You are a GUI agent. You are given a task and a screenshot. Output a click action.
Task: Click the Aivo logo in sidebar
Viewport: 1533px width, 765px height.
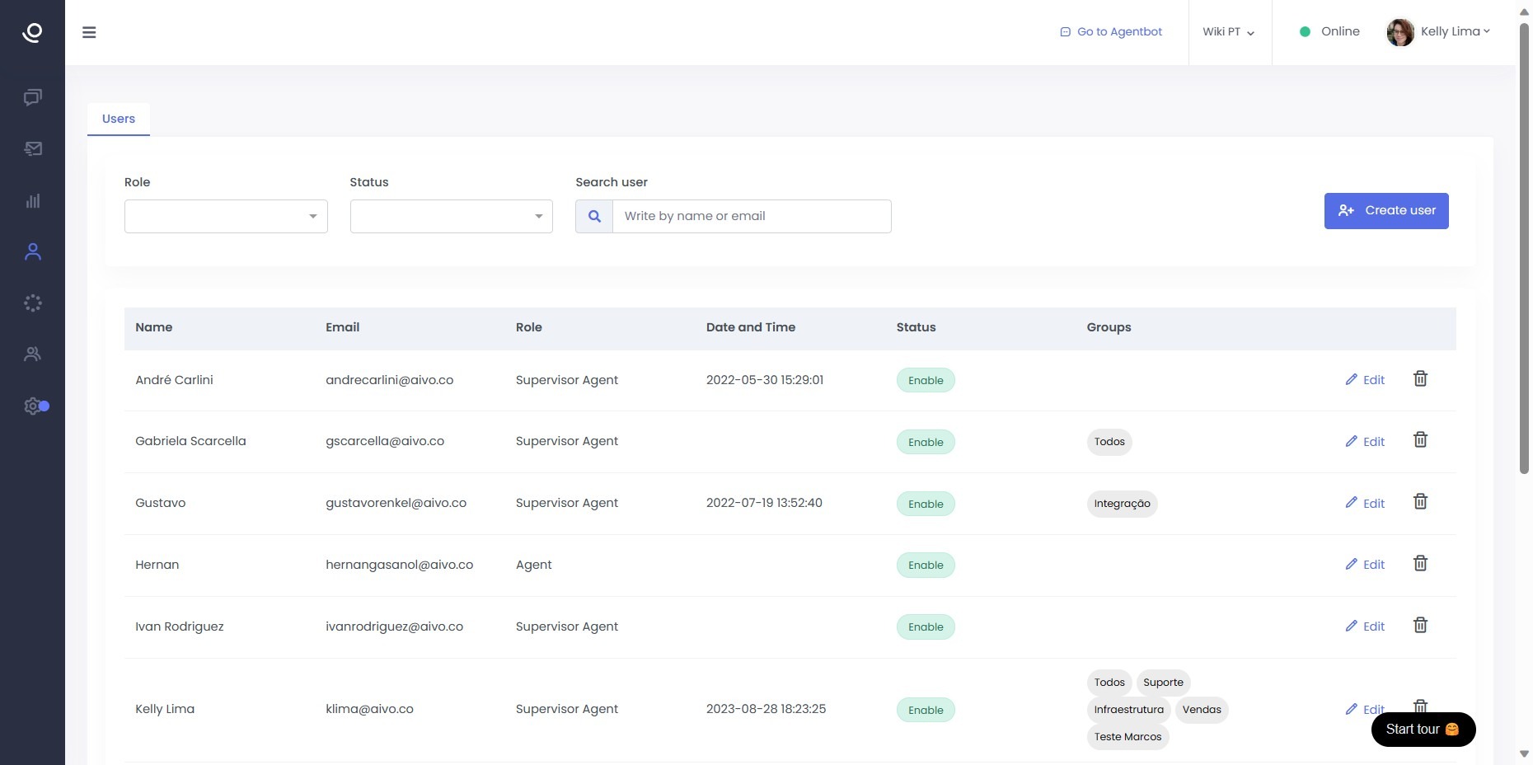[x=33, y=32]
